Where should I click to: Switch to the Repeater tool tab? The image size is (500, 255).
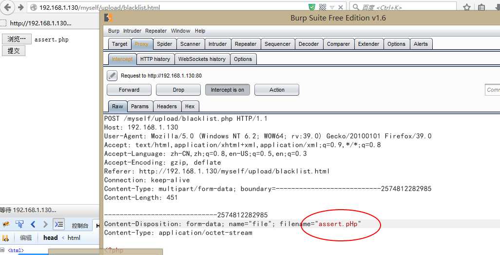click(x=246, y=44)
